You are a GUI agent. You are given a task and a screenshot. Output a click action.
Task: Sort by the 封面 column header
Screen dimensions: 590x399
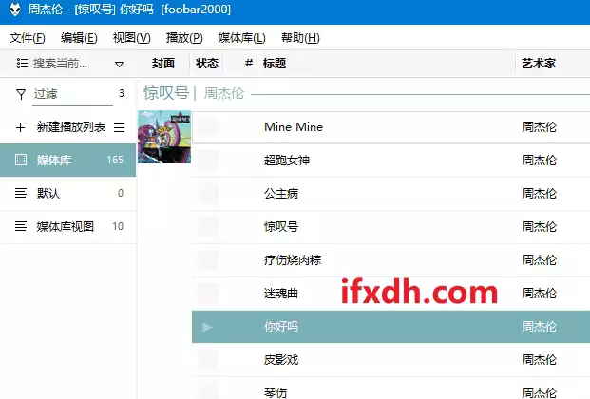tap(162, 64)
